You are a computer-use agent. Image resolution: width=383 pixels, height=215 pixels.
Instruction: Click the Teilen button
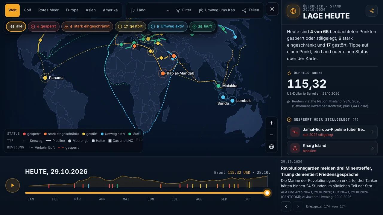point(251,10)
